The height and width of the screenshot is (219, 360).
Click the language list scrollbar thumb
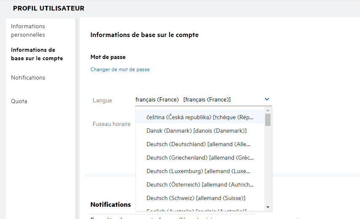click(x=268, y=120)
